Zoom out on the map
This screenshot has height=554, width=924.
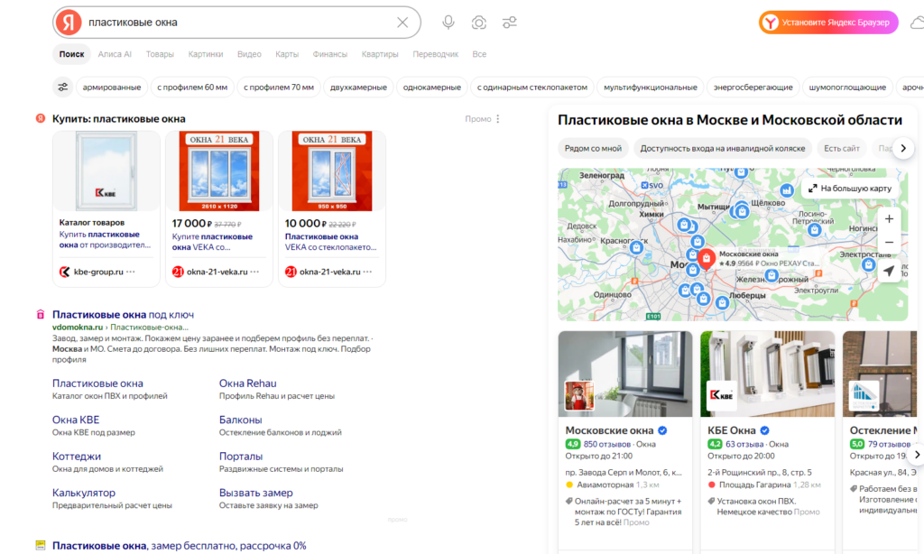tap(889, 242)
